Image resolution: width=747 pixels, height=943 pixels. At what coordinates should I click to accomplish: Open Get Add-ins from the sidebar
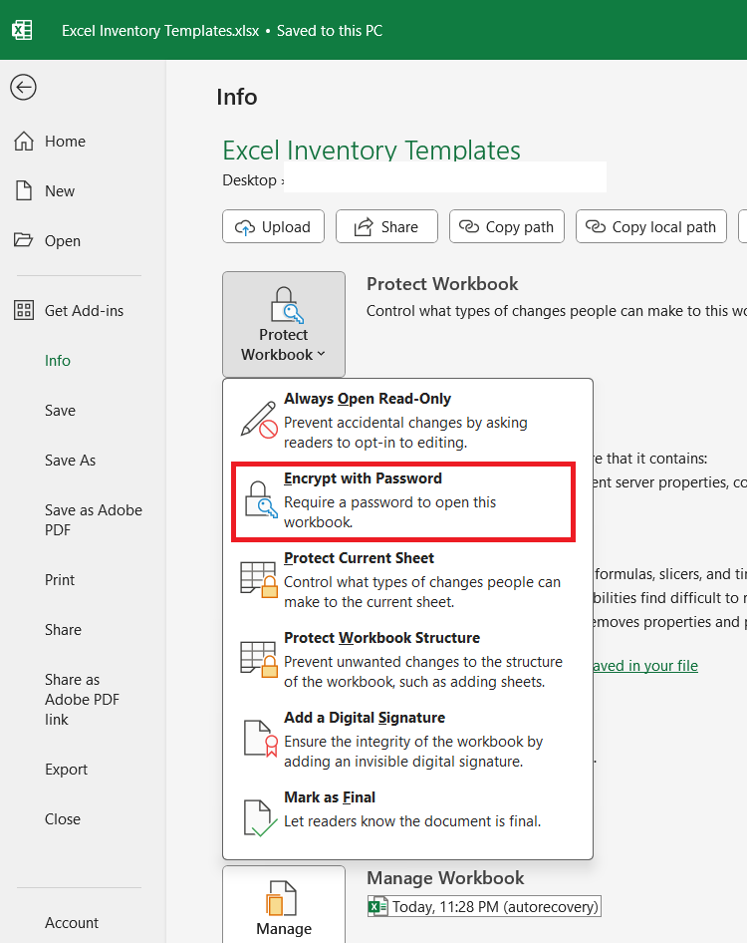click(84, 311)
